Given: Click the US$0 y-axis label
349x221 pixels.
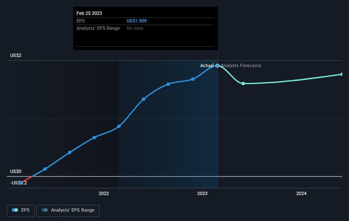Looking at the screenshot, I should [x=16, y=171].
